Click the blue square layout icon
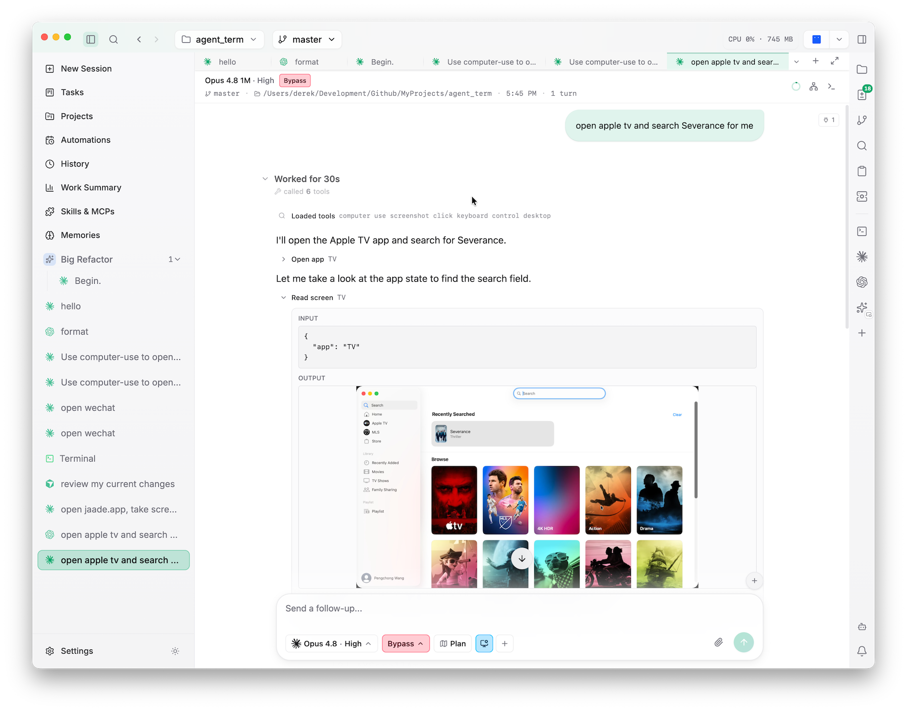 (816, 39)
